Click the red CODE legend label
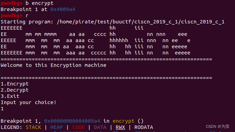Viewport: 235px width, 132px height. pyautogui.click(x=78, y=127)
